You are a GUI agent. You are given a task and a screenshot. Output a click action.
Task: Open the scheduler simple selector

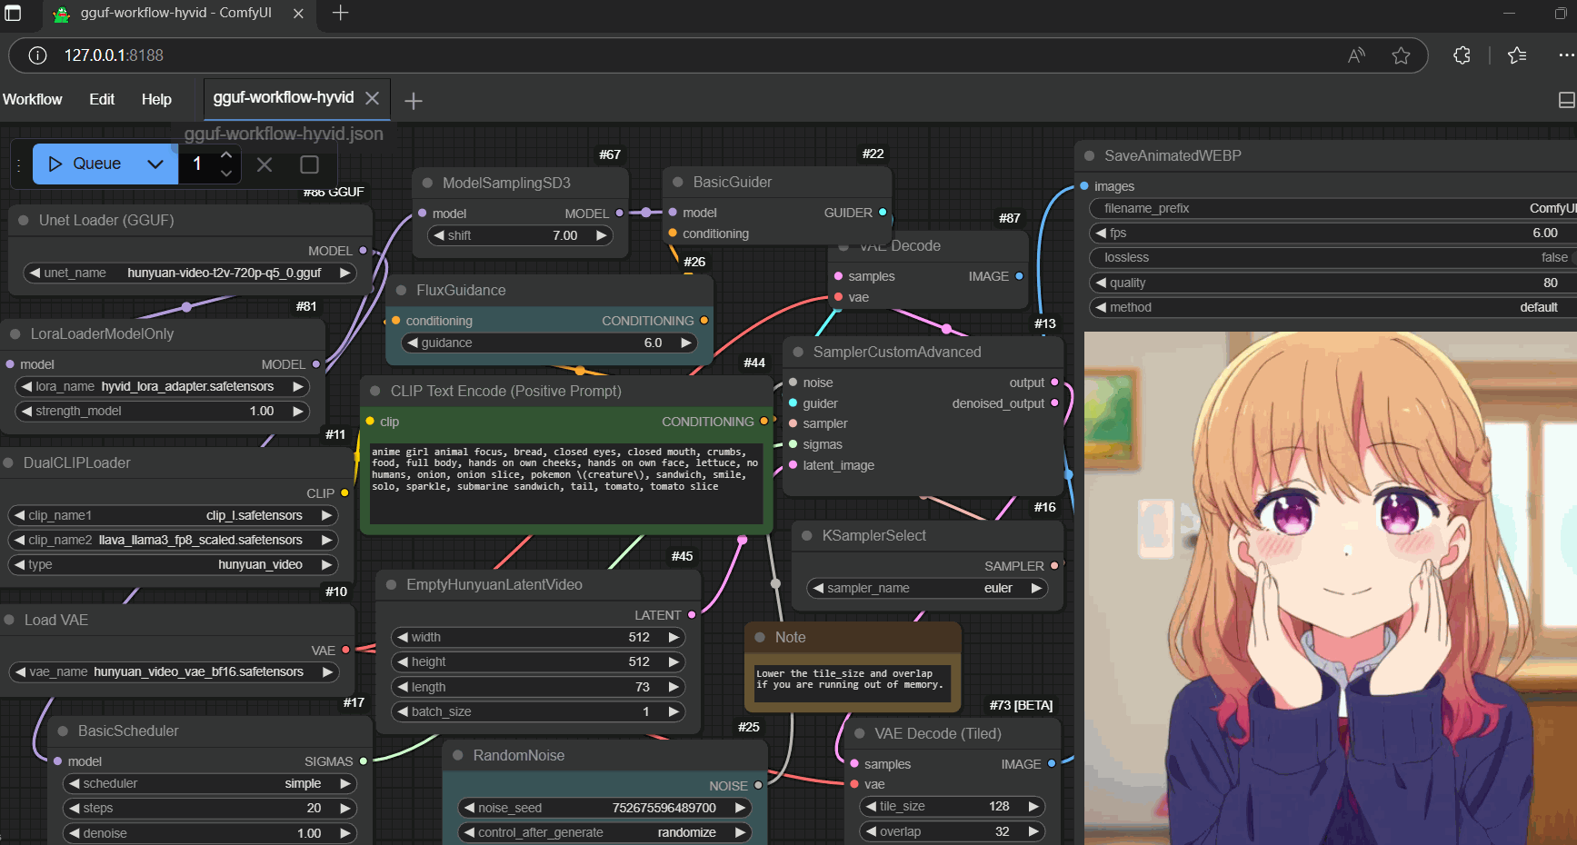pyautogui.click(x=209, y=783)
